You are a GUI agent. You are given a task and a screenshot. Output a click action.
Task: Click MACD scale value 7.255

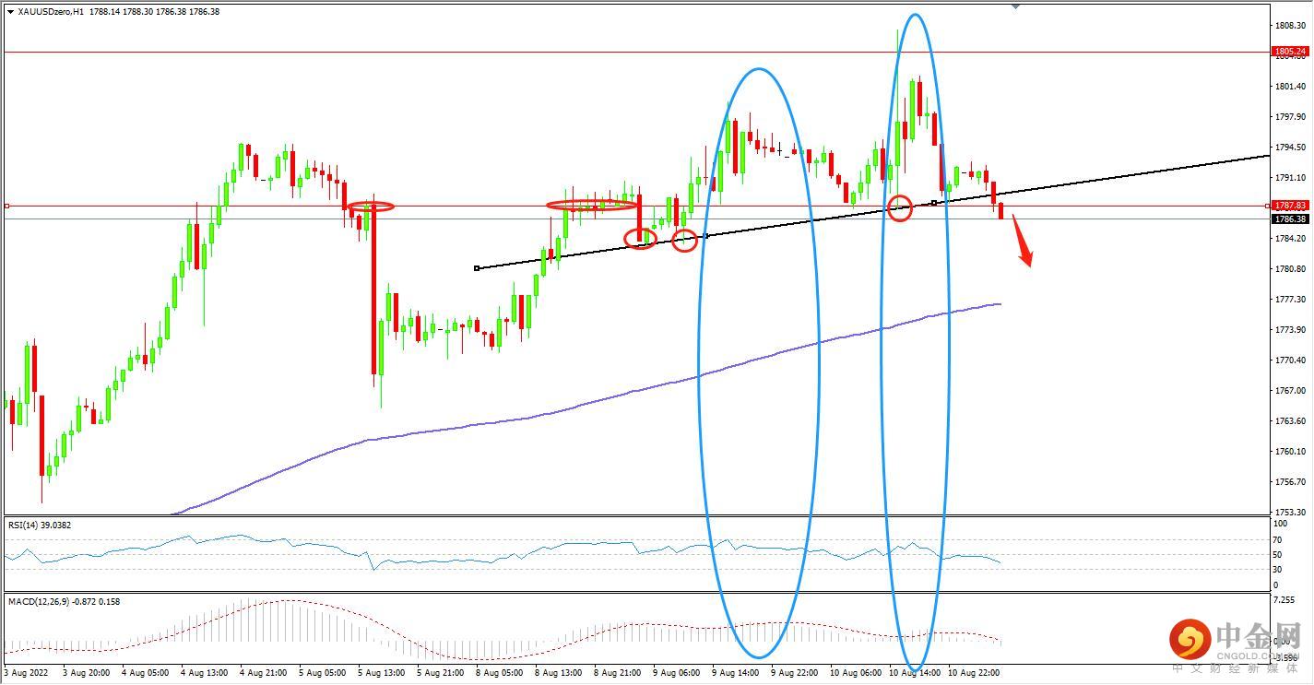click(x=1285, y=601)
